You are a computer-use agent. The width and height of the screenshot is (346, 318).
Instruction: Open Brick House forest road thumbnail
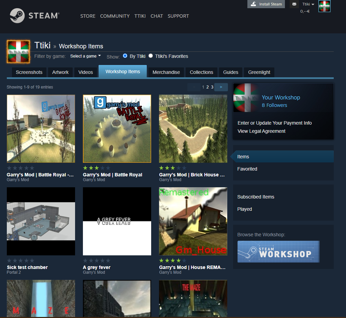[x=193, y=129]
